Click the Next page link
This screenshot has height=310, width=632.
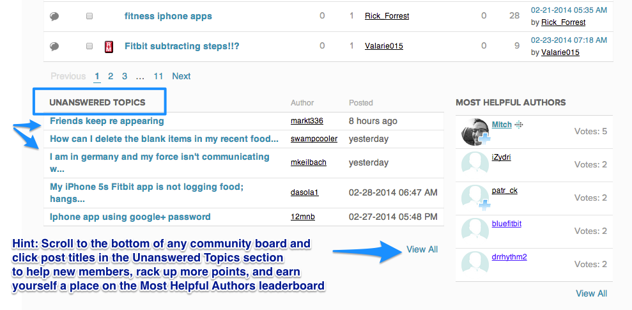pyautogui.click(x=181, y=76)
